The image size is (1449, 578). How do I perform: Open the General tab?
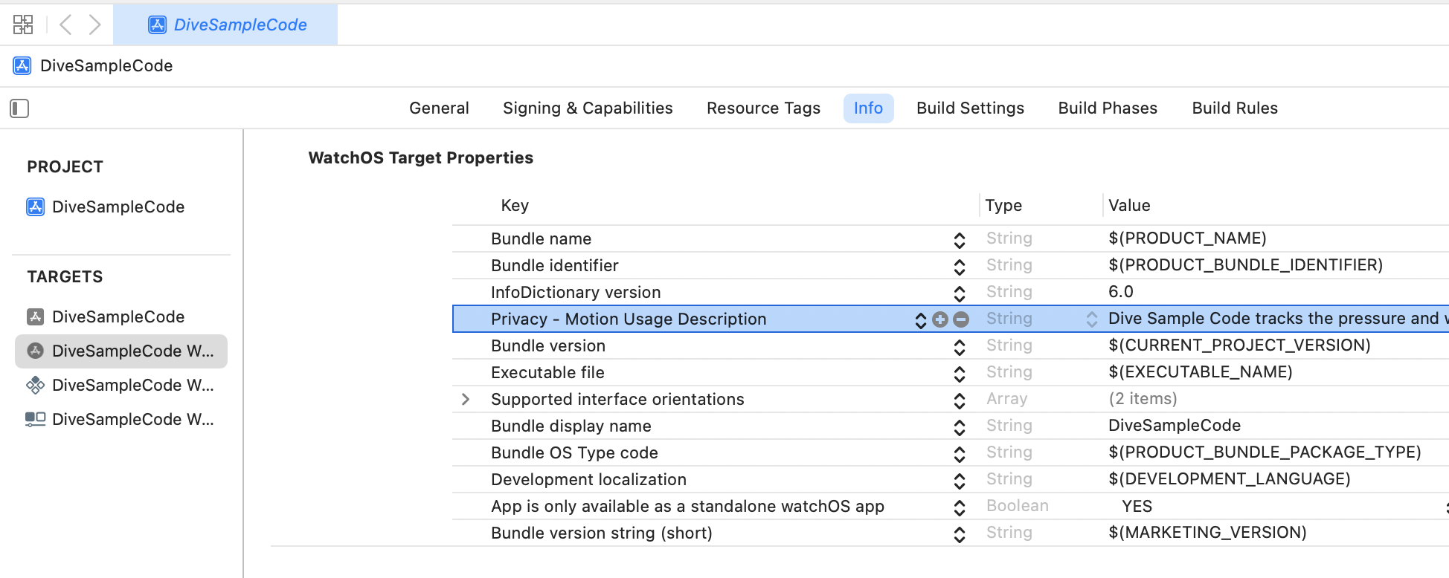[439, 108]
